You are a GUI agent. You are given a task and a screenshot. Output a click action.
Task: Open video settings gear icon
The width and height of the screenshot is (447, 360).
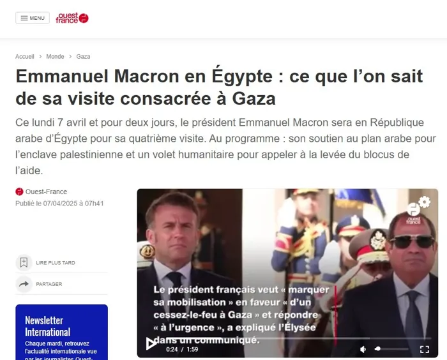pyautogui.click(x=425, y=202)
